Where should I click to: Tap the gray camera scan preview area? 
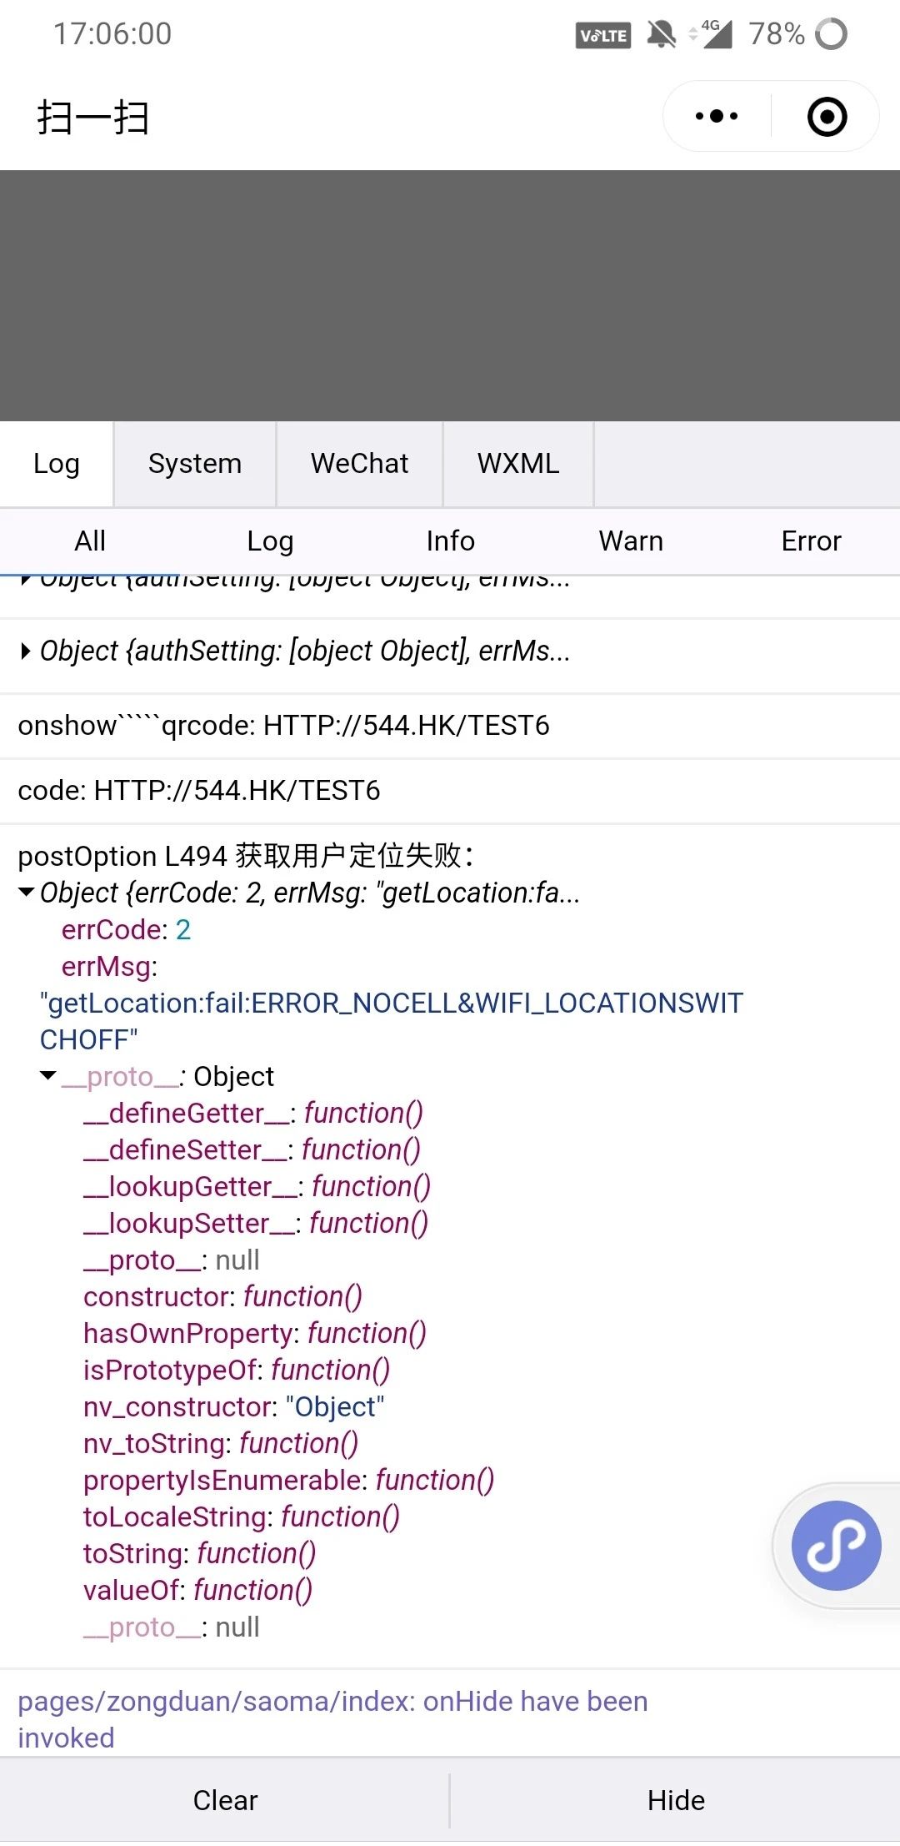450,295
